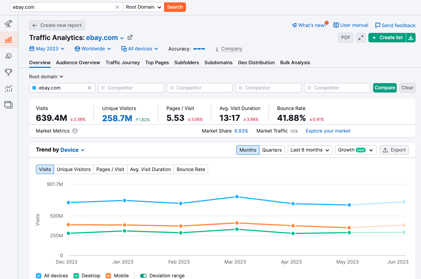421x279 pixels.
Task: Switch to the Top Pages tab
Action: (157, 63)
